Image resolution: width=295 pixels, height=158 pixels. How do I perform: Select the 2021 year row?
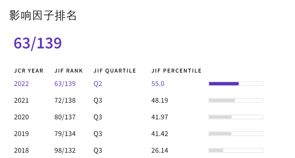click(21, 101)
